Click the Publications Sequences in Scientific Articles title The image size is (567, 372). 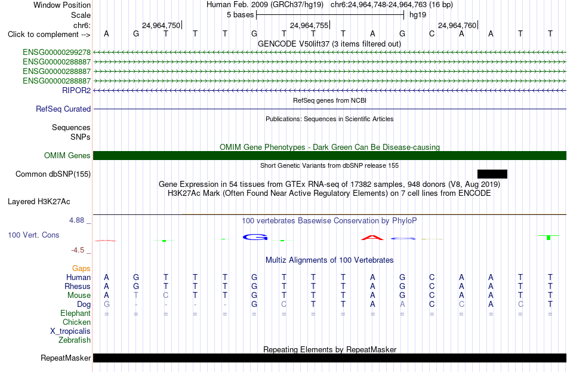coord(329,119)
